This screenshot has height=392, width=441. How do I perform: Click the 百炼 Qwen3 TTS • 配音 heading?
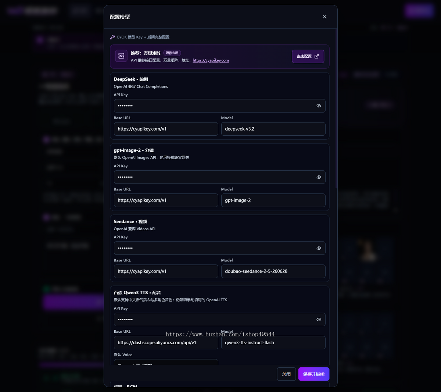[x=137, y=293]
